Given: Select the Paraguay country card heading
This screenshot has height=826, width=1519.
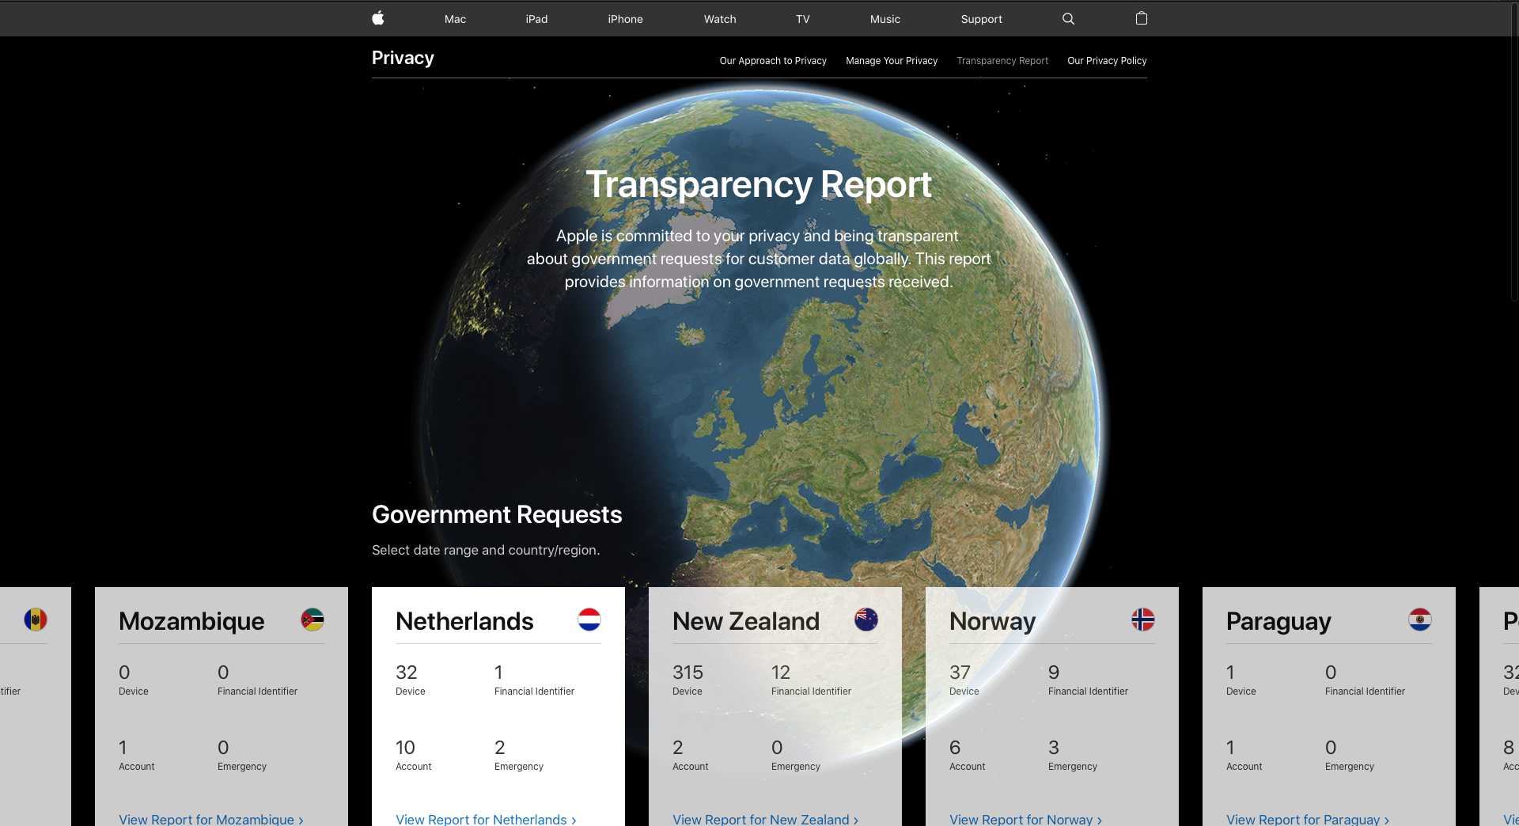Looking at the screenshot, I should [x=1278, y=621].
